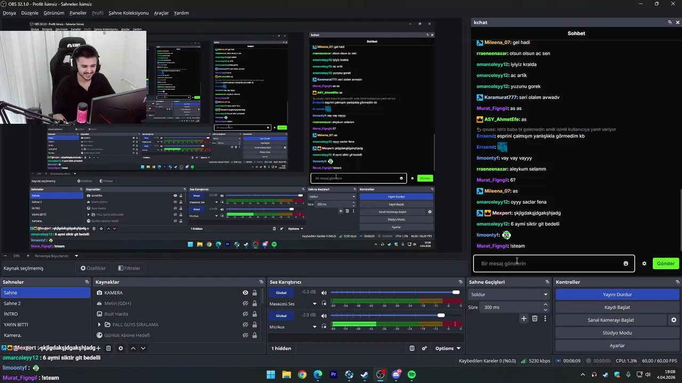Move source up with arrow
This screenshot has height=383, width=682.
click(x=133, y=348)
